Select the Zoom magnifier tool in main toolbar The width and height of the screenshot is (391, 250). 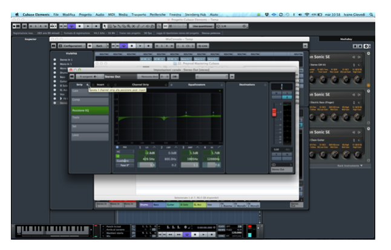click(x=129, y=26)
